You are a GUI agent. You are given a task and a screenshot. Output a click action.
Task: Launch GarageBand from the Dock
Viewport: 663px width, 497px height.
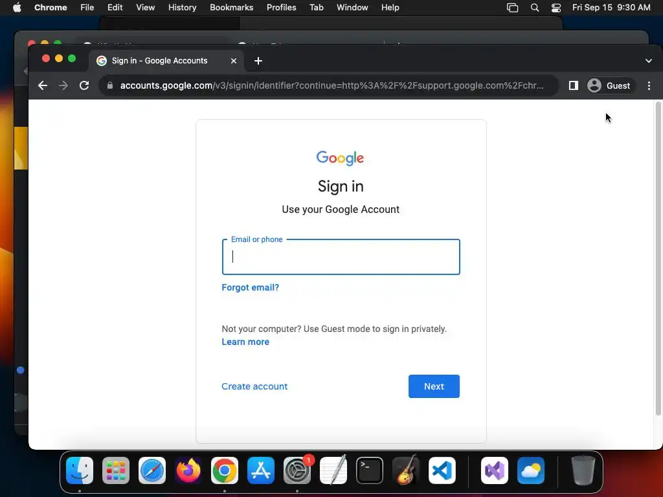[406, 470]
